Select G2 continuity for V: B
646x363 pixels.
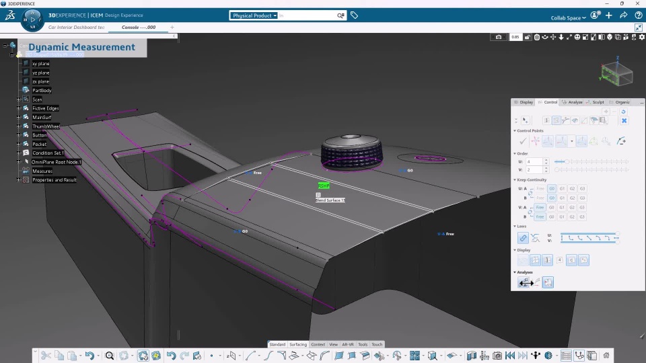pos(572,216)
